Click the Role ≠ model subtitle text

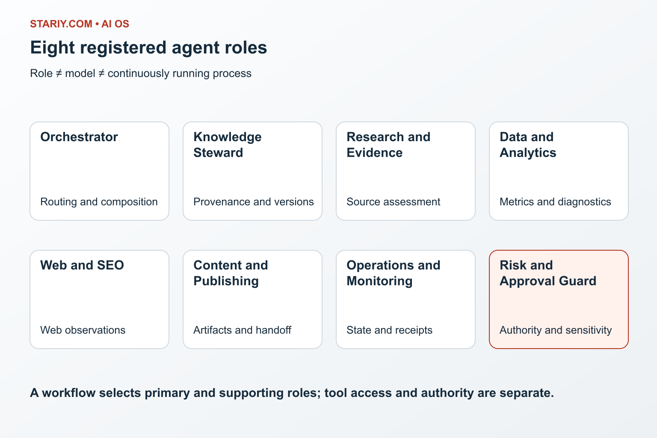[141, 74]
